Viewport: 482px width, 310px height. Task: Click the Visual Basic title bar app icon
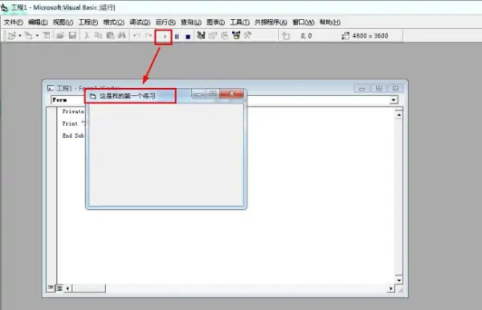[4, 8]
